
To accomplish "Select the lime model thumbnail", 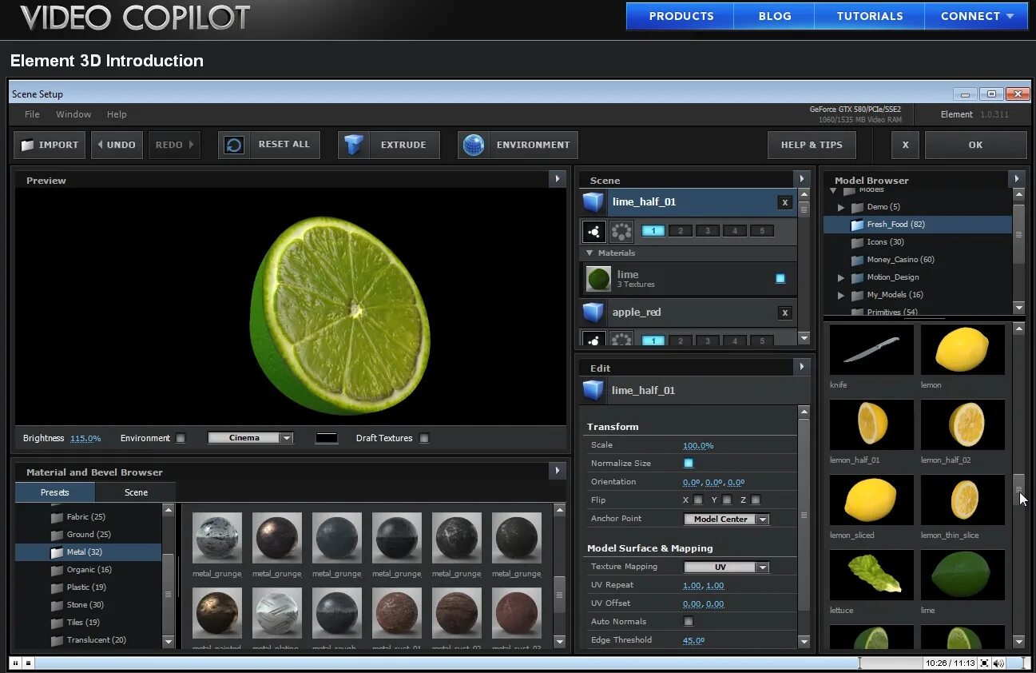I will (x=963, y=575).
